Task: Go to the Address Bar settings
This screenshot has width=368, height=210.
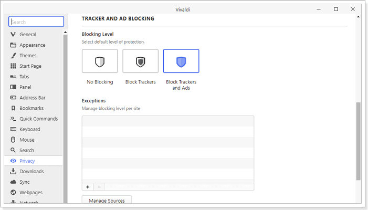Action: point(33,98)
